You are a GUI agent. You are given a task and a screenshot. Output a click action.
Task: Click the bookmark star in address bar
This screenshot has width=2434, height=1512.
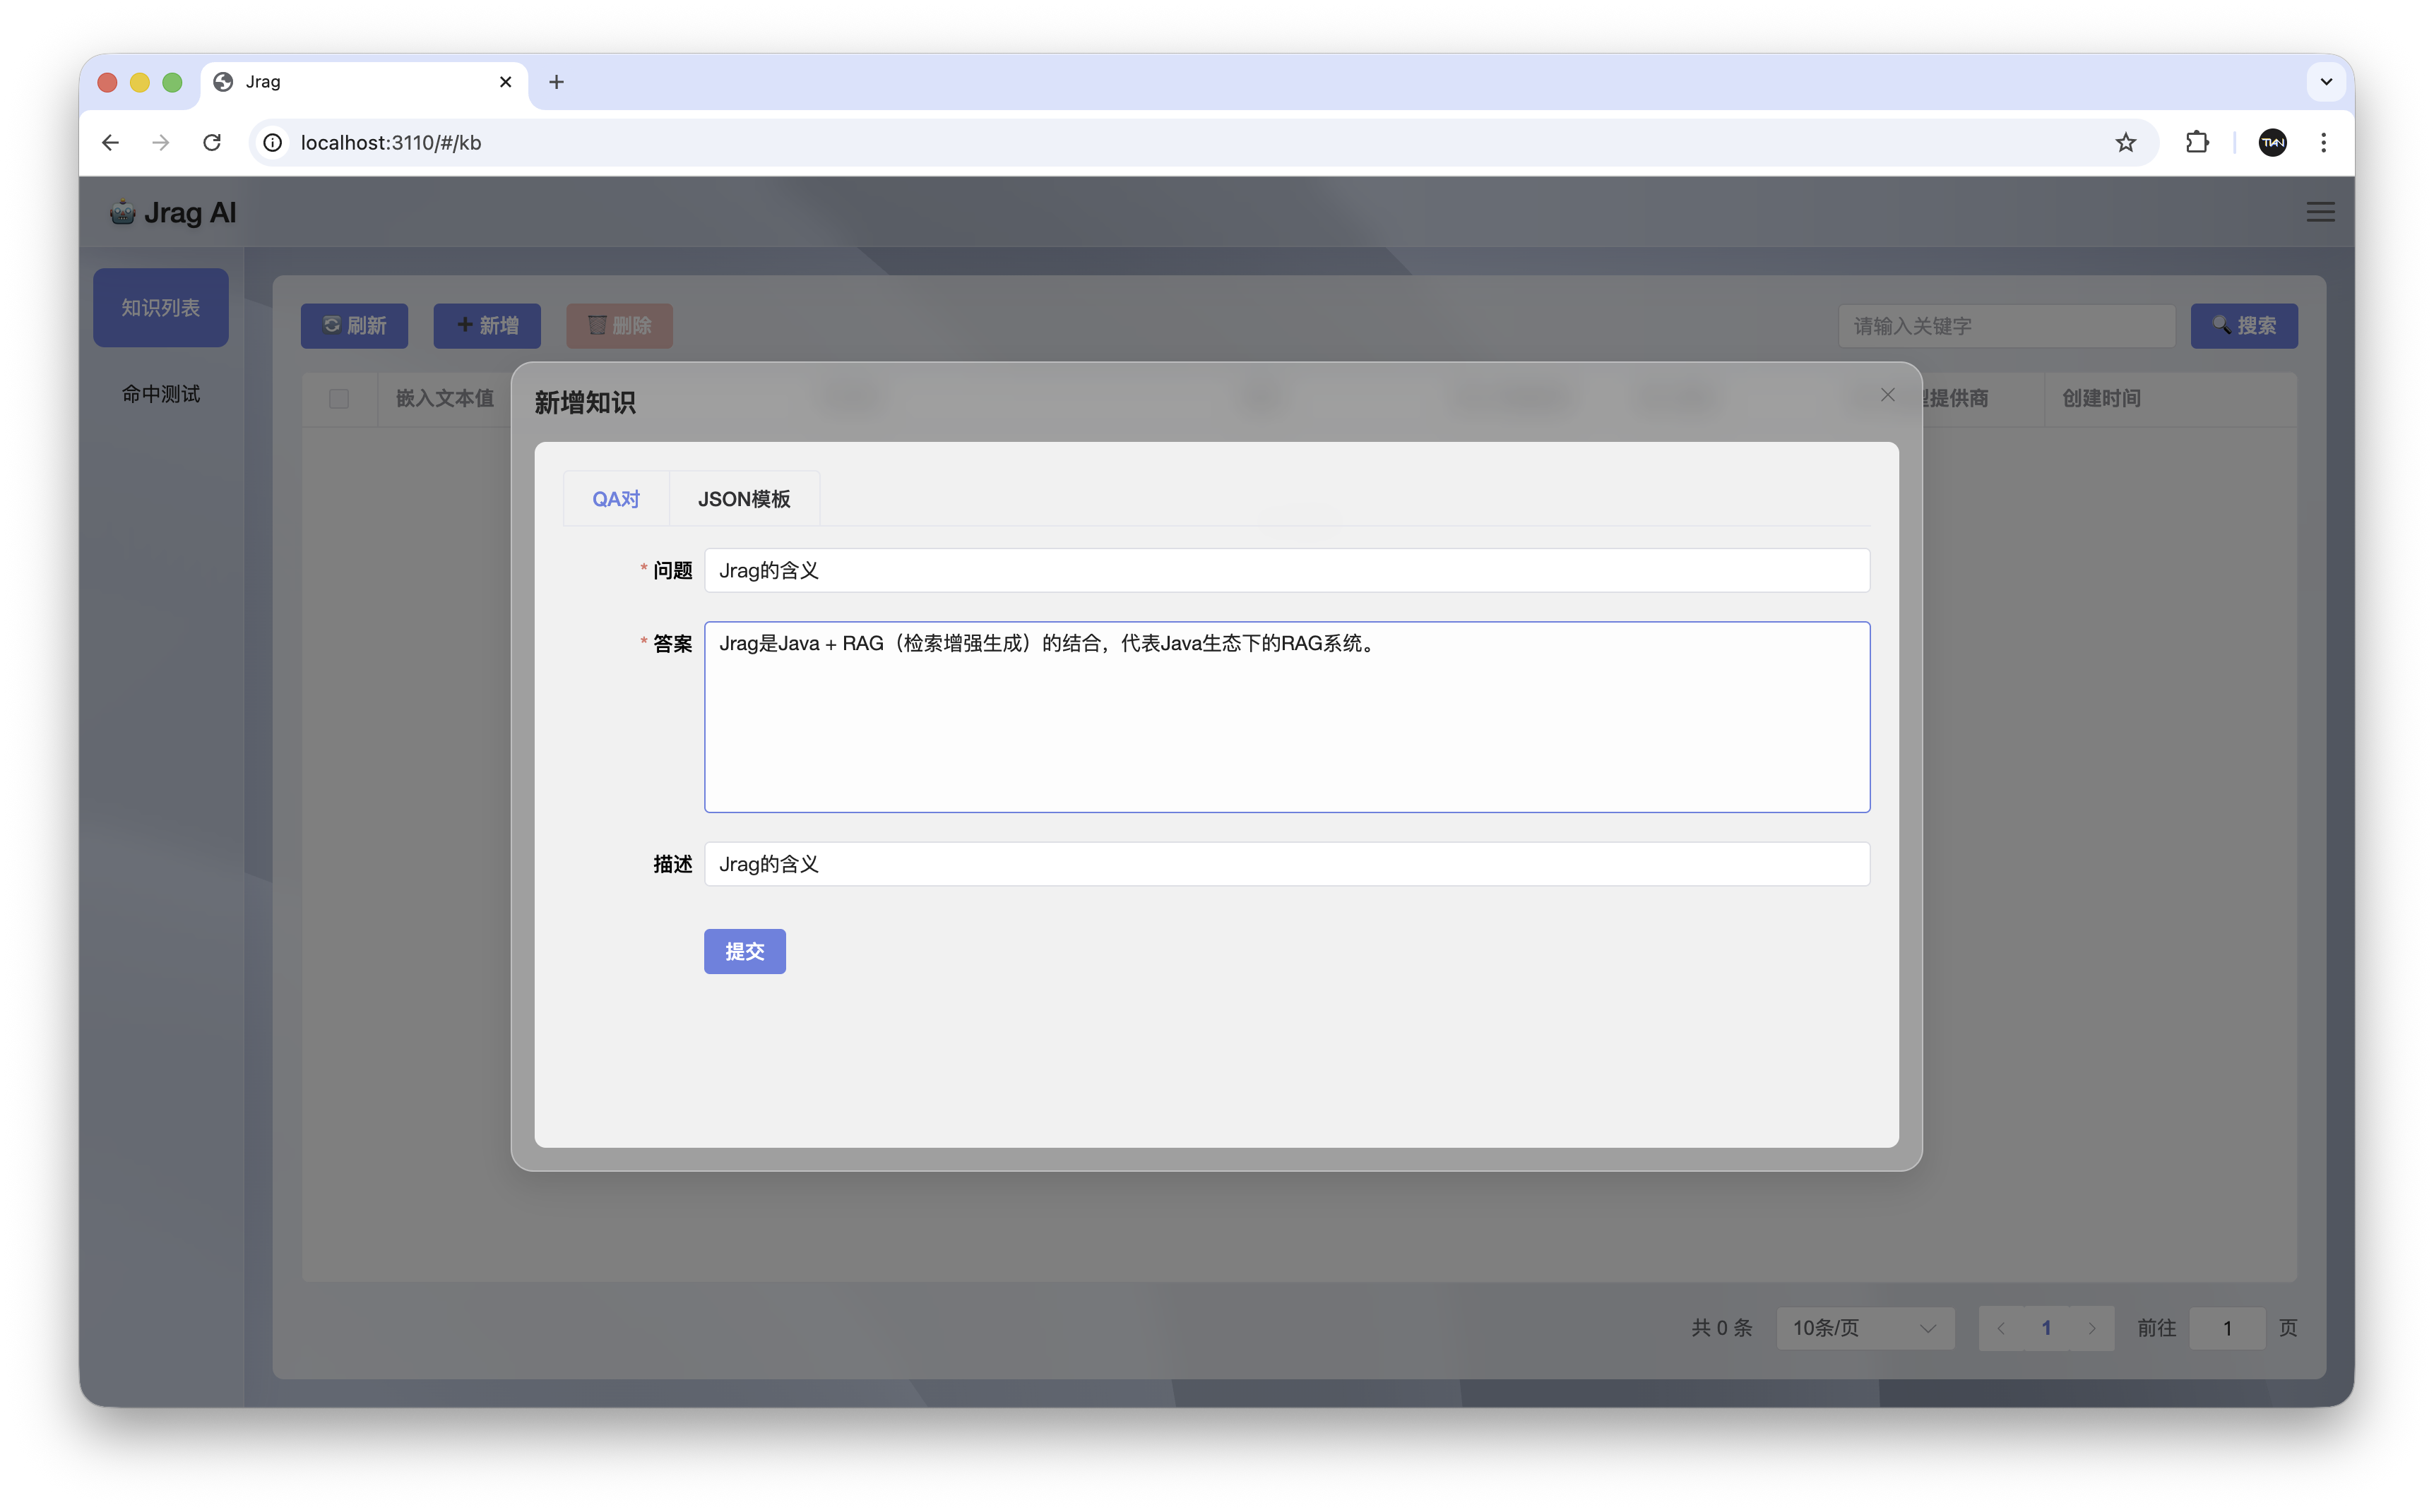pyautogui.click(x=2126, y=142)
